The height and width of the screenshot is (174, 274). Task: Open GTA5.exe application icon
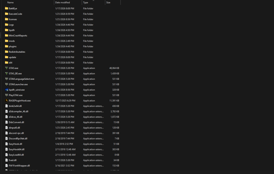coord(6,68)
